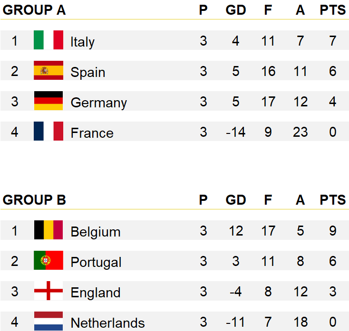Open the Spain team link
This screenshot has width=349, height=331.
(x=88, y=72)
